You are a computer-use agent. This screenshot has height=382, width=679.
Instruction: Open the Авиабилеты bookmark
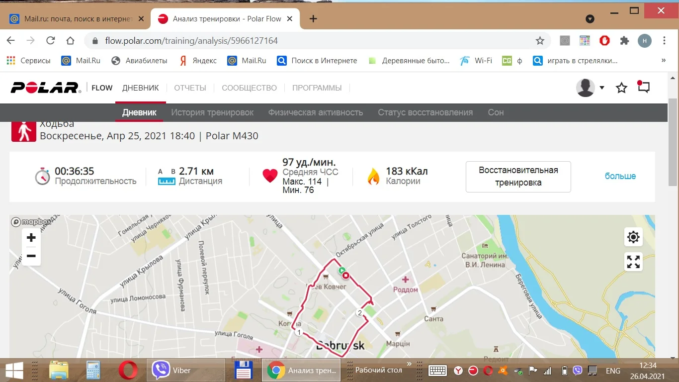(139, 61)
